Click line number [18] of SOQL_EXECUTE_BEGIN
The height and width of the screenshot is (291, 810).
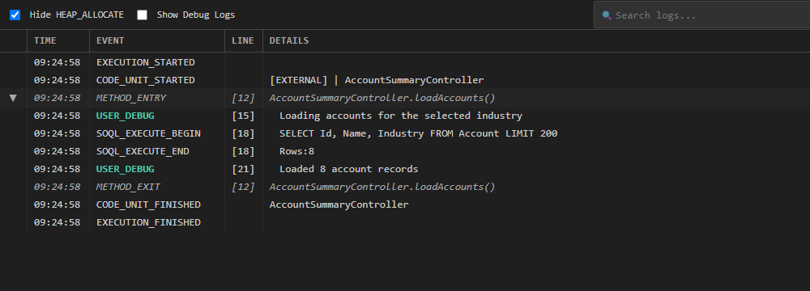[x=243, y=133]
